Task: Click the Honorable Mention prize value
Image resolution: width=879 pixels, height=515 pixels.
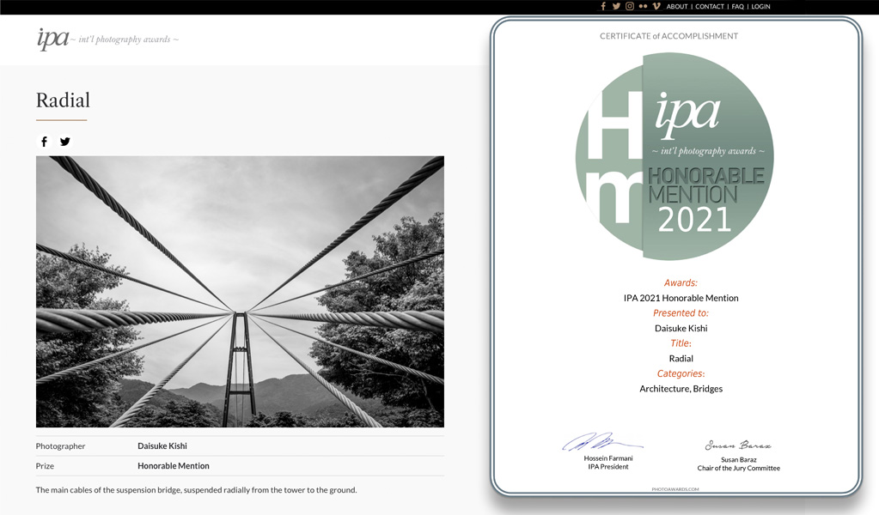Action: pos(174,466)
